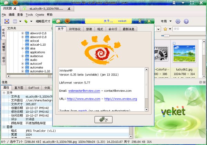The width and height of the screenshot is (207, 145).
Task: Click the preview panel float icon
Action: (200, 82)
